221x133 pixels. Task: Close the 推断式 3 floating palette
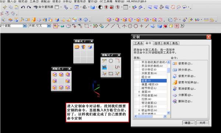[x=70, y=69]
